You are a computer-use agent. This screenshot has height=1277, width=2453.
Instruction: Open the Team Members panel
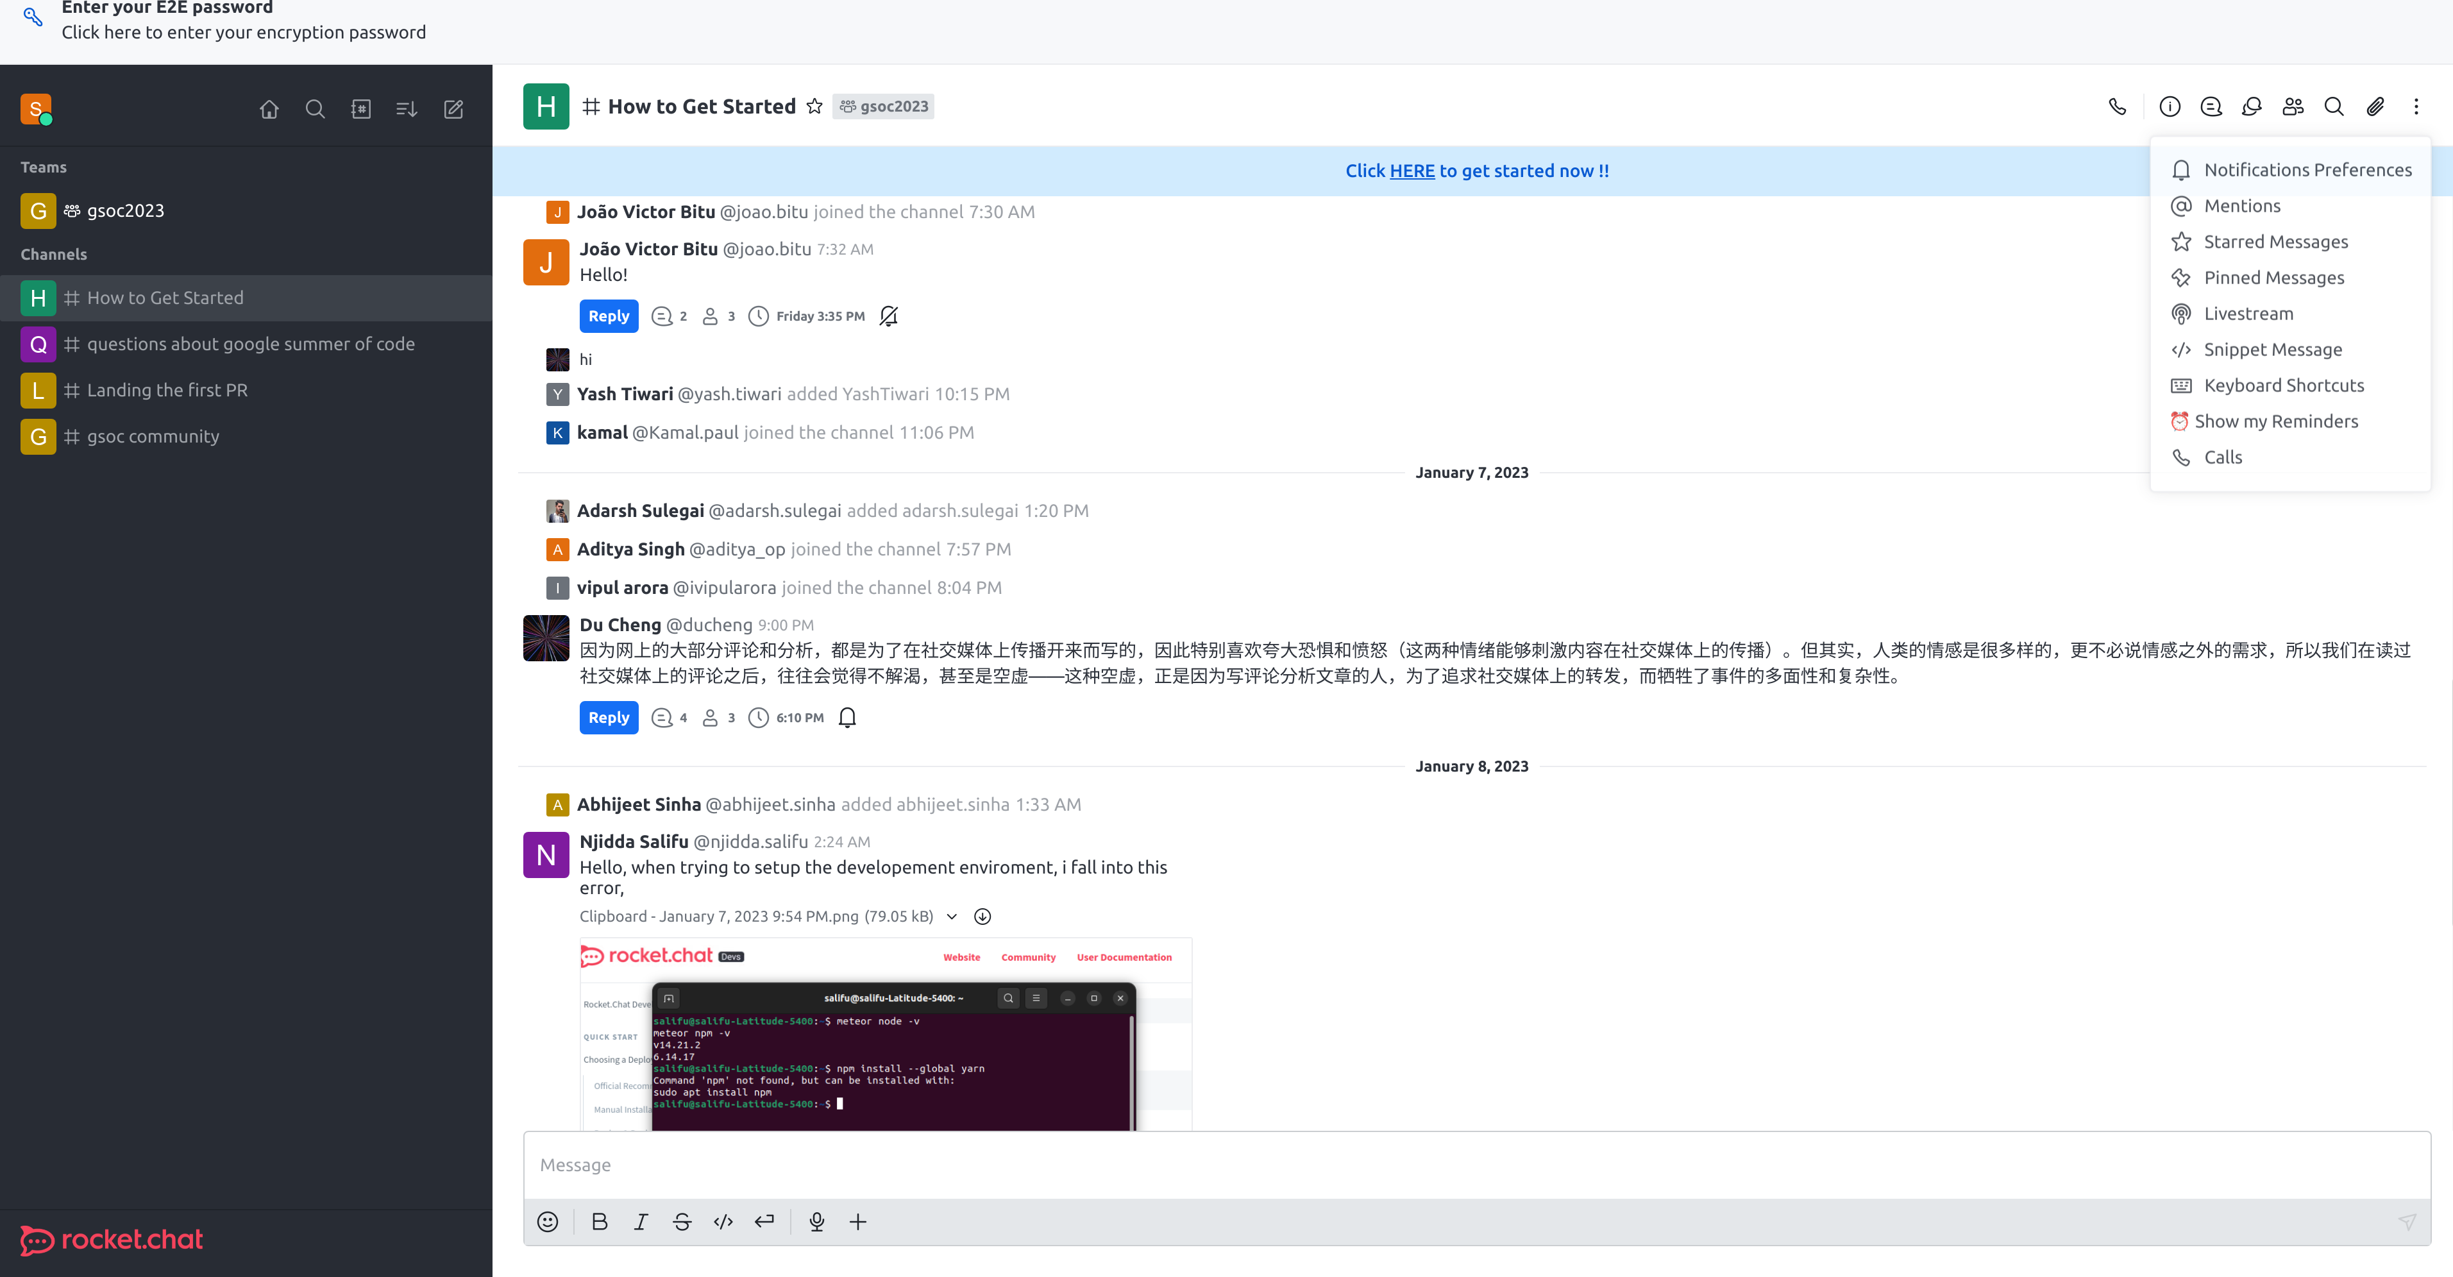tap(2292, 106)
